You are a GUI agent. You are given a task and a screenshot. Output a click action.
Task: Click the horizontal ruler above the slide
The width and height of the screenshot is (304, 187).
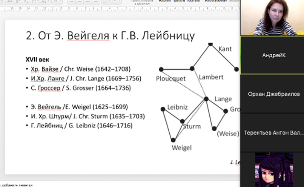pos(113,8)
